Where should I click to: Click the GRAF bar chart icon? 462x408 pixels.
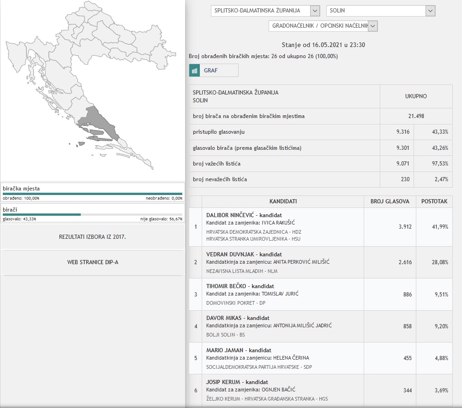[x=195, y=71]
